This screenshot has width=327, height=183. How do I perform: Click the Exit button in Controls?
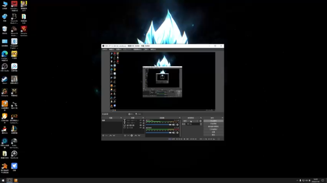tap(213, 135)
